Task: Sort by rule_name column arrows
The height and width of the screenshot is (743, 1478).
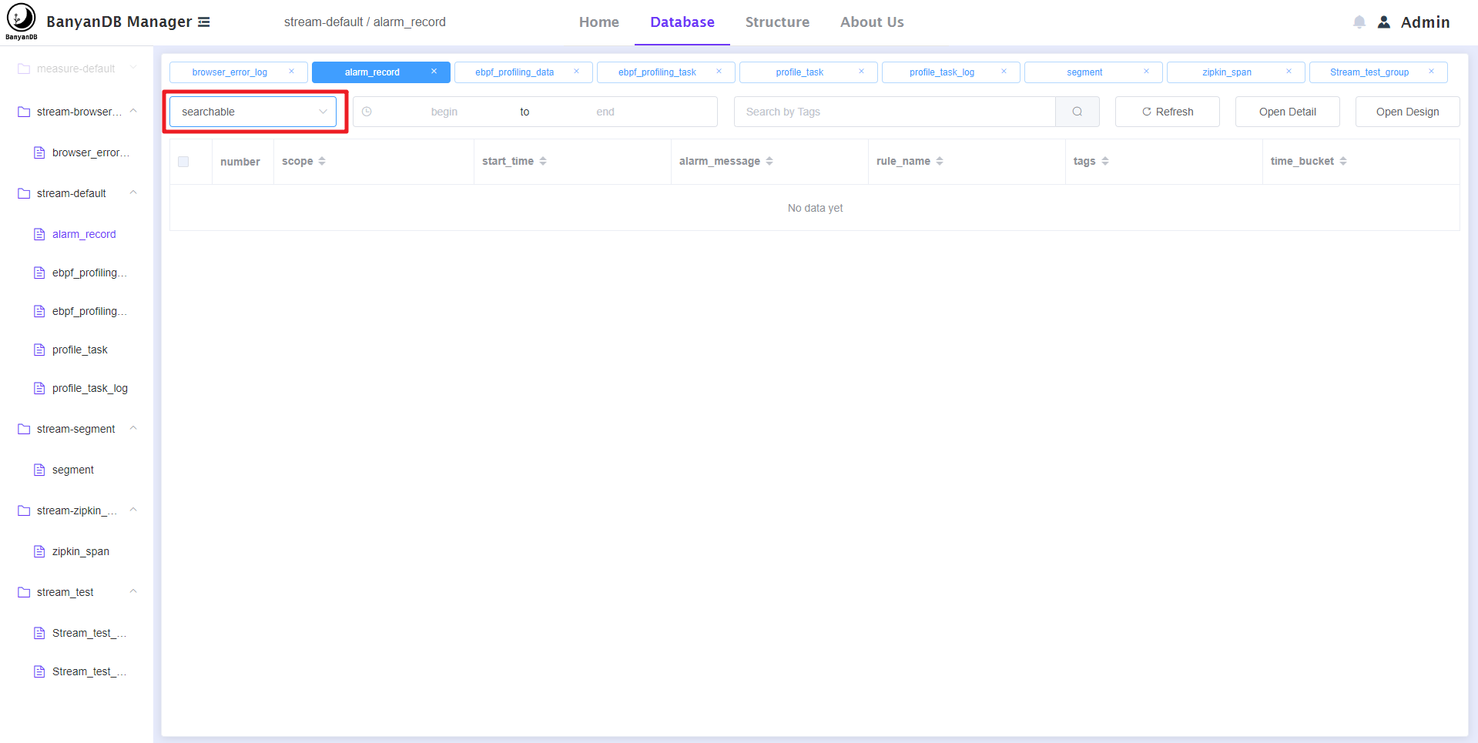Action: click(x=940, y=161)
